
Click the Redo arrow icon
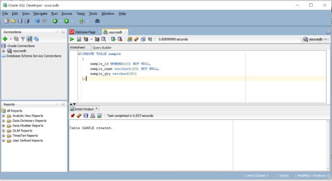click(44, 21)
